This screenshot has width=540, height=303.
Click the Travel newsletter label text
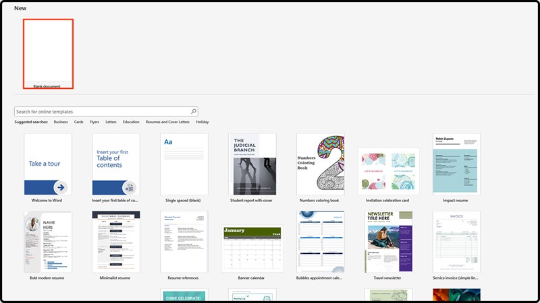coord(387,278)
